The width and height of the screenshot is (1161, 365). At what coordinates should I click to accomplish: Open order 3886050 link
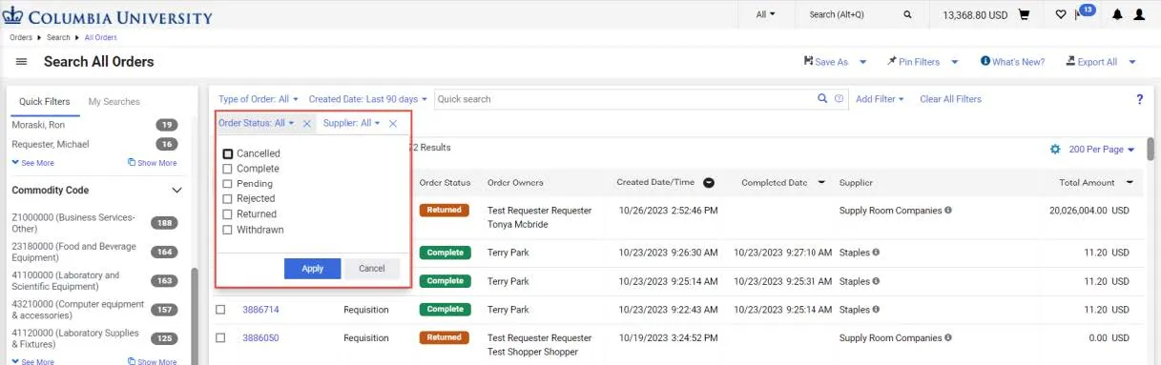260,337
